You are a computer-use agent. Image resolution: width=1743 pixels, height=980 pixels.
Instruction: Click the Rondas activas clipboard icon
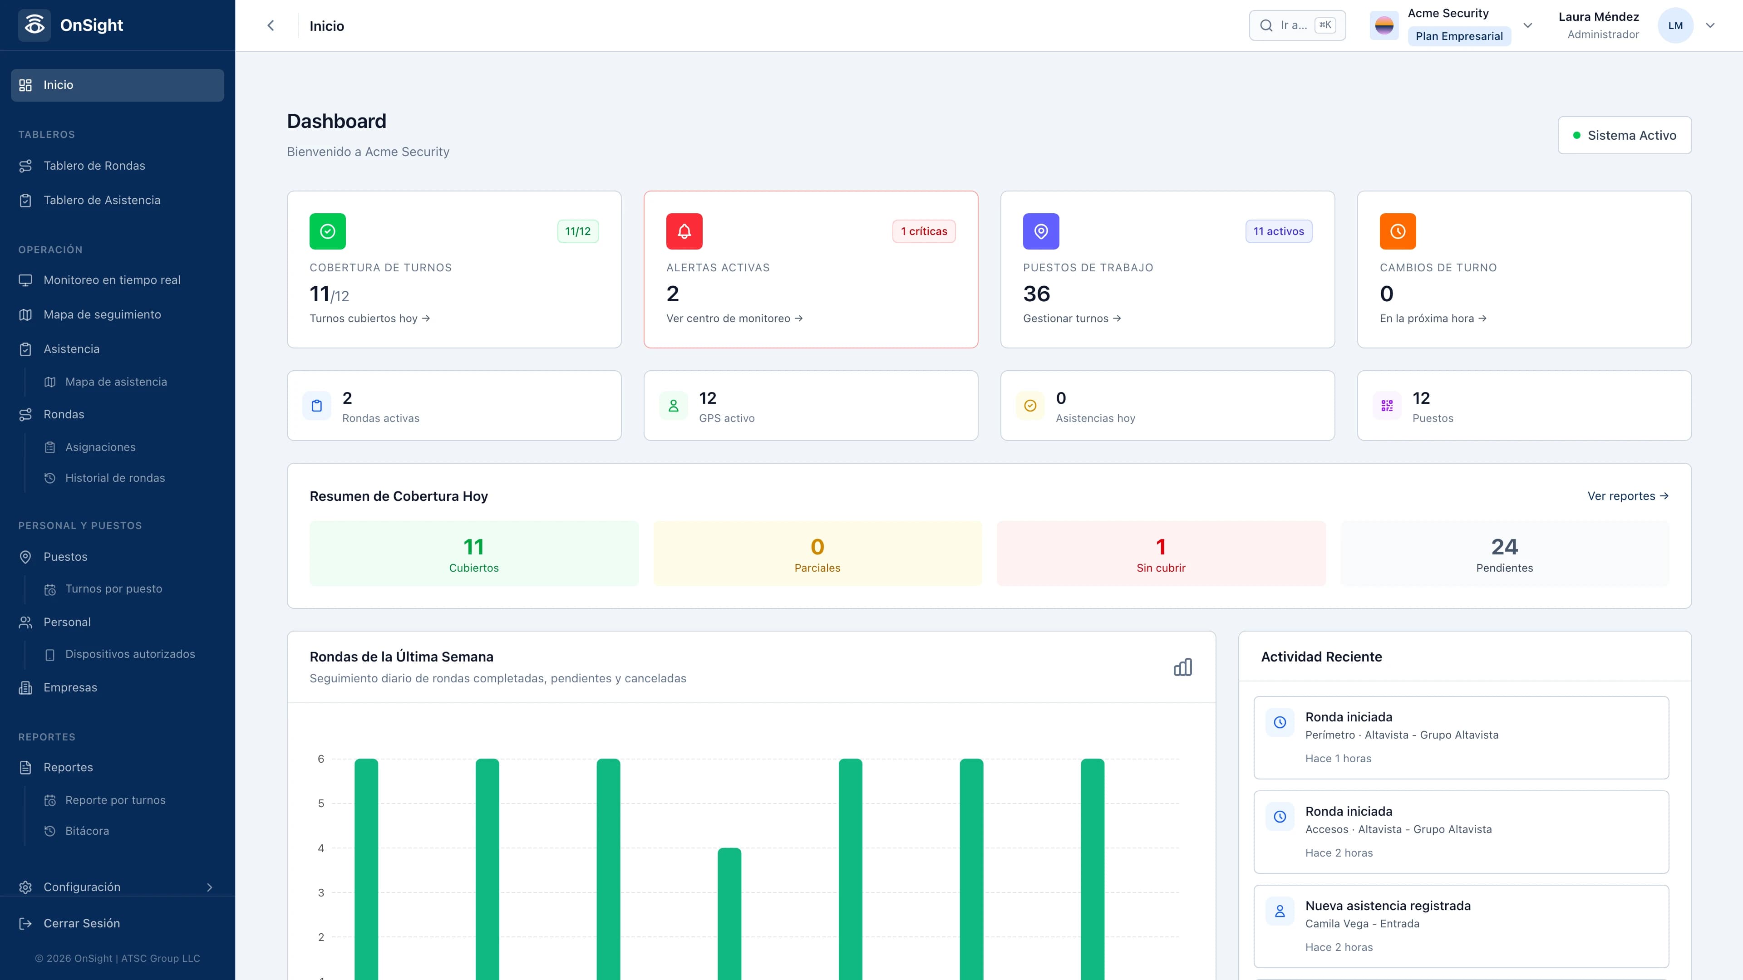(x=317, y=406)
